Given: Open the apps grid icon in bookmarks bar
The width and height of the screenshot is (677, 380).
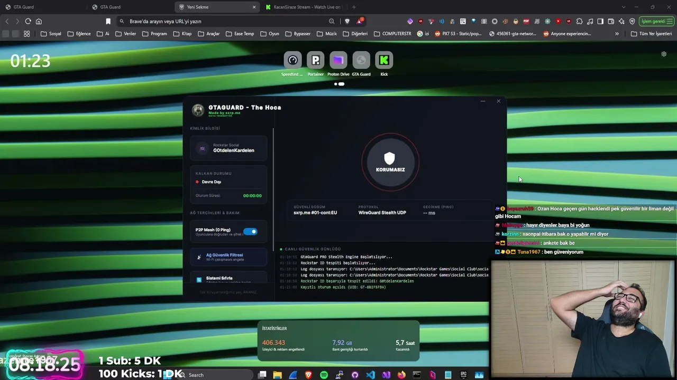Looking at the screenshot, I should (27, 34).
